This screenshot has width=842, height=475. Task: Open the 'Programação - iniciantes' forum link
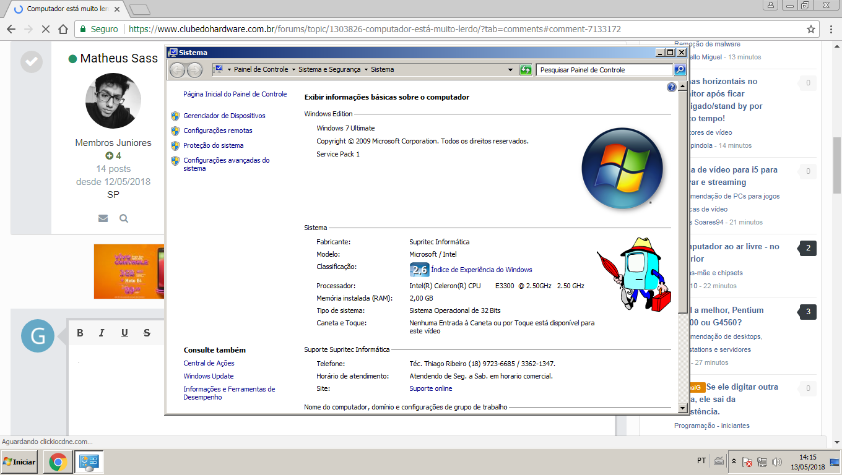pyautogui.click(x=712, y=426)
